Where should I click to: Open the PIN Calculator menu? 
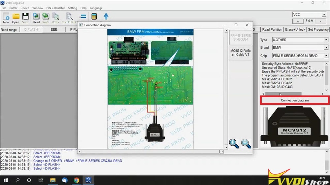coord(55,8)
